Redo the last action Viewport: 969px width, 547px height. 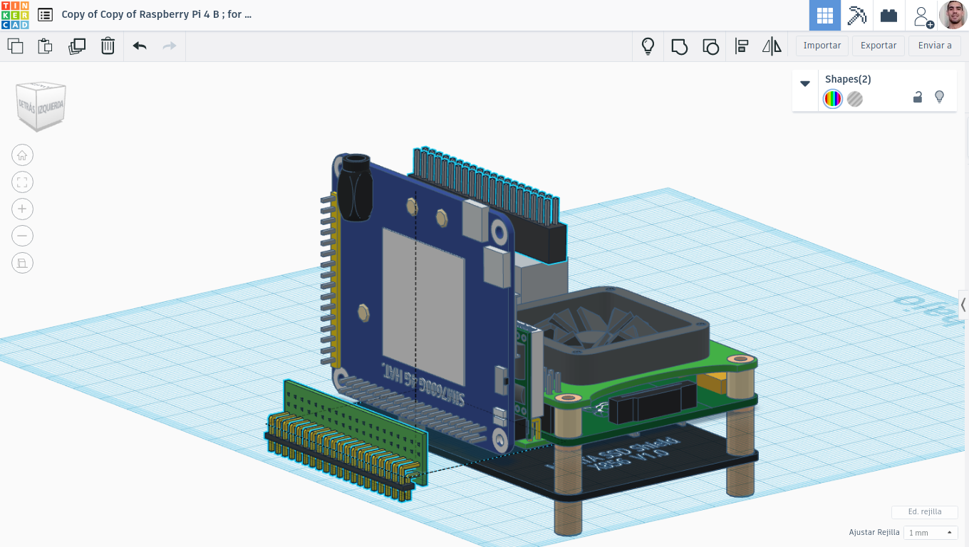tap(170, 46)
